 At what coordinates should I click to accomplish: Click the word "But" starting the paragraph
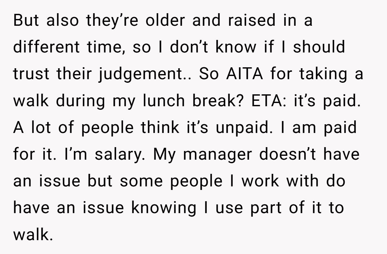(x=25, y=21)
